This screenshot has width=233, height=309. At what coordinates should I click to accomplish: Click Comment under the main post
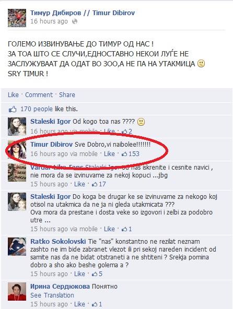coord(39,95)
